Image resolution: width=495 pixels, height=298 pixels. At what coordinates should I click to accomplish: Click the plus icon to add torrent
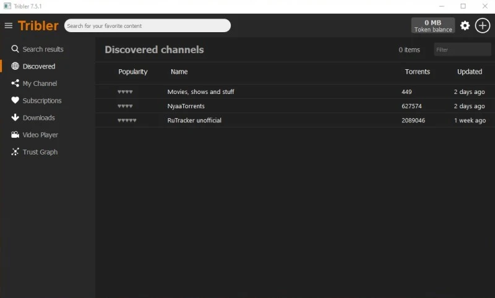coord(483,25)
